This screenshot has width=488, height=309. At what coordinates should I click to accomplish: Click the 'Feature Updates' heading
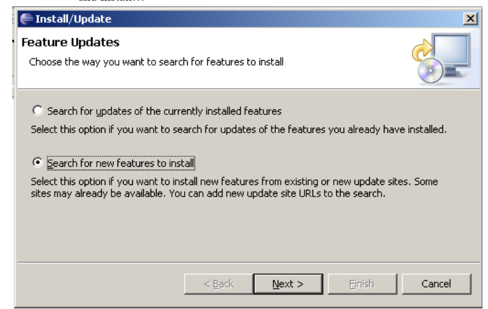[70, 43]
